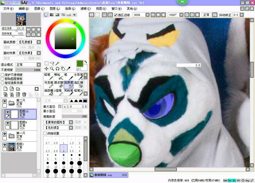Click the undo arrow in the canvas toolbar
The width and height of the screenshot is (255, 183).
(92, 15)
